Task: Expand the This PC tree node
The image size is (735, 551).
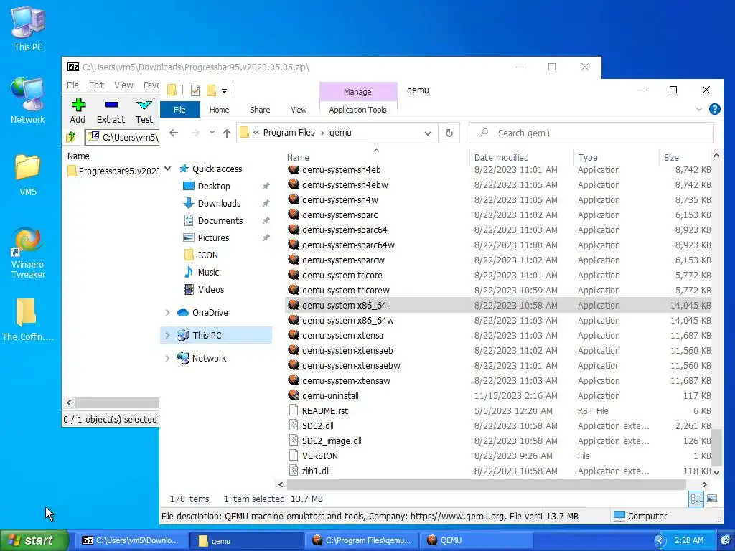Action: [x=167, y=336]
